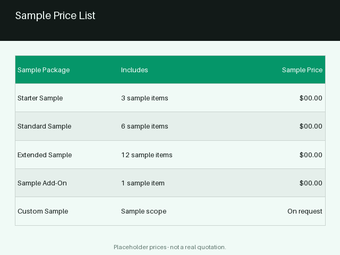Click the Sample Add-On row name
340x255 pixels.
[42, 183]
